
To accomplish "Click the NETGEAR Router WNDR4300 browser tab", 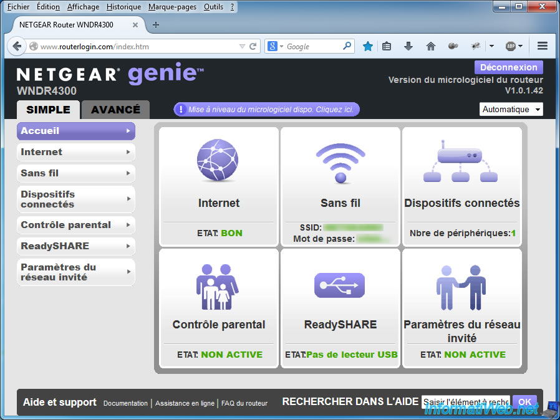I will click(79, 25).
